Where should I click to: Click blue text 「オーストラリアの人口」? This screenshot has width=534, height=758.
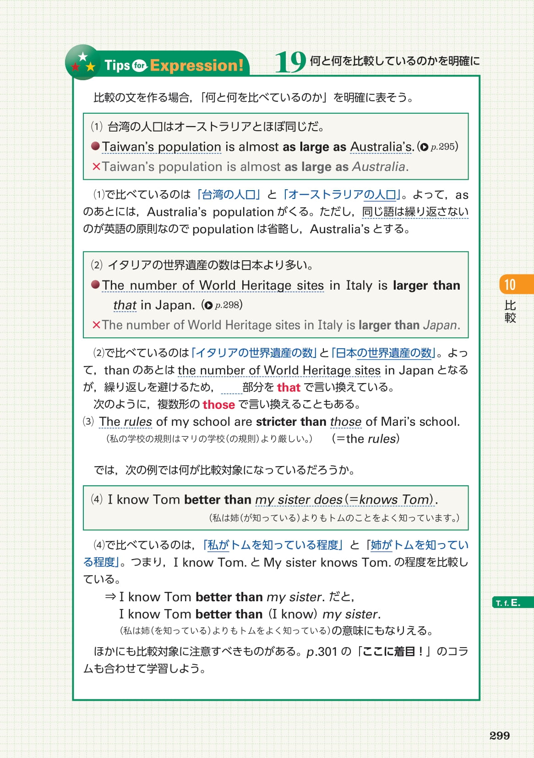[342, 195]
